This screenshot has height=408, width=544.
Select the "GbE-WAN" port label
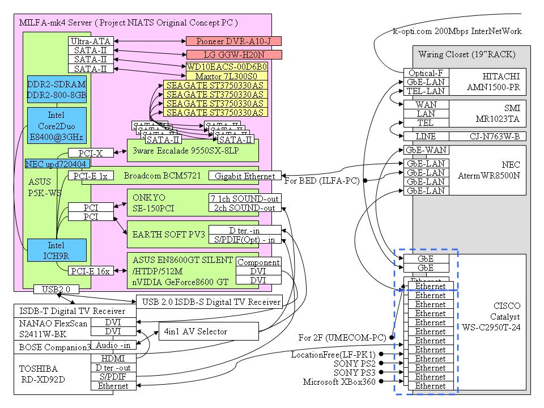pyautogui.click(x=426, y=150)
